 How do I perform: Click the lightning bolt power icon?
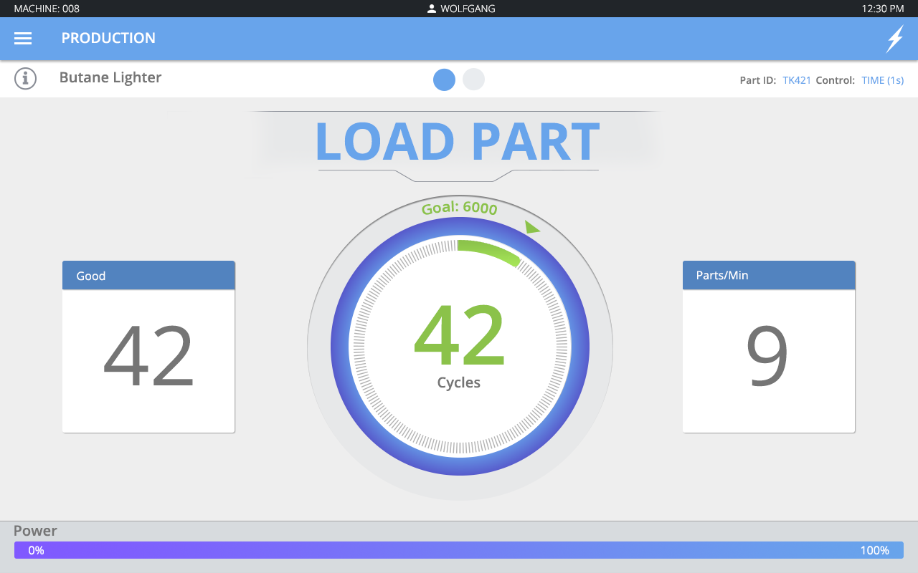point(894,39)
